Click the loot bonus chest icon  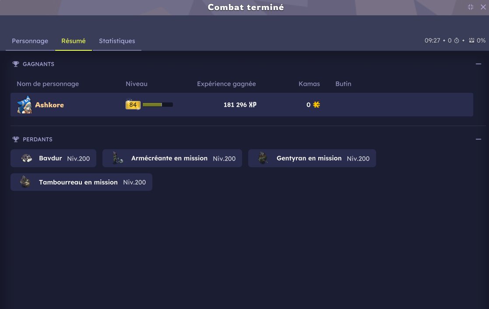[471, 41]
